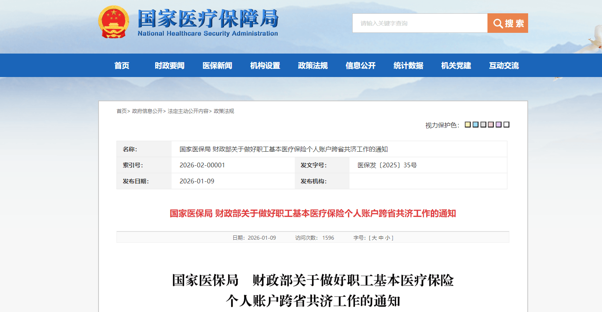Click the 政府信息公开 breadcrumb link
The image size is (602, 312).
pyautogui.click(x=147, y=111)
